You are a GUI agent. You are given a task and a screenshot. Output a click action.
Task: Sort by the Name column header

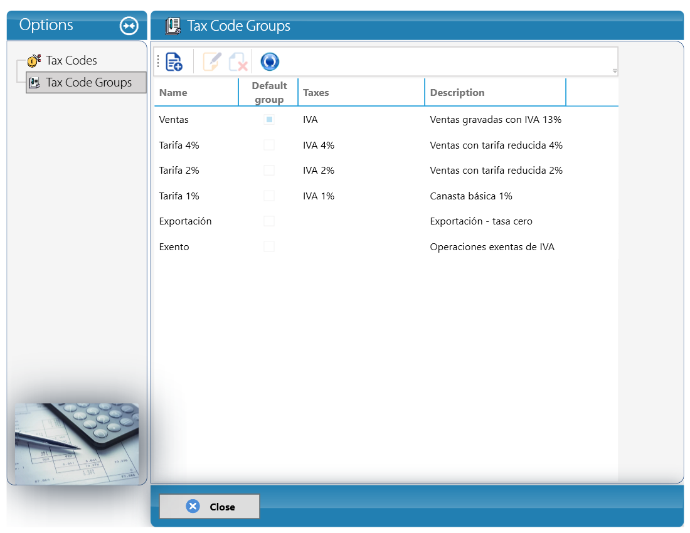click(196, 92)
